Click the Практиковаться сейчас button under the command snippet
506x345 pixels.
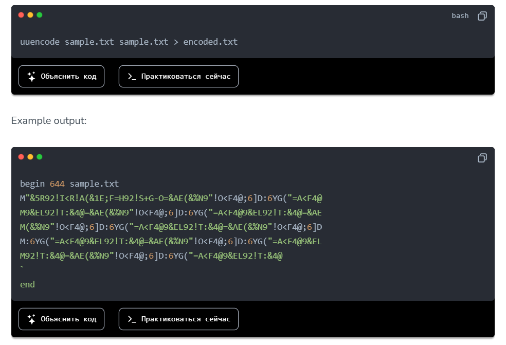(x=178, y=76)
